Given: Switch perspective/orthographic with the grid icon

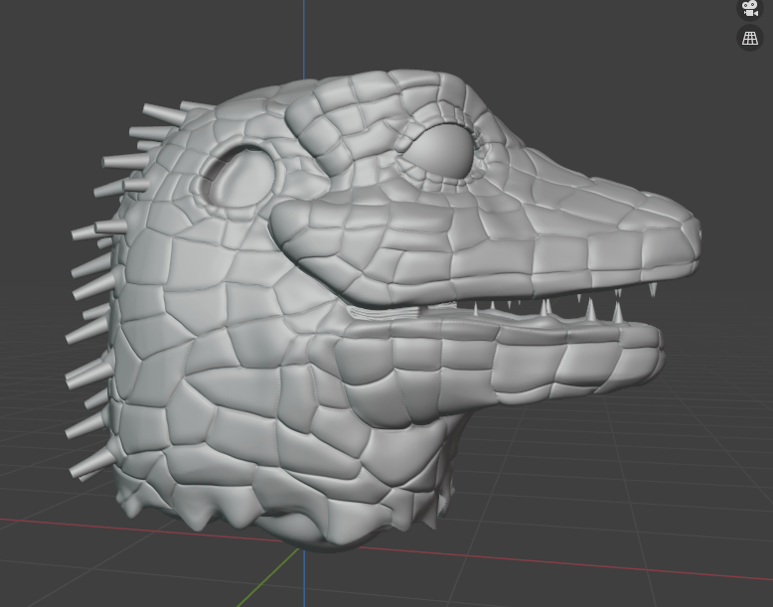Looking at the screenshot, I should point(749,38).
